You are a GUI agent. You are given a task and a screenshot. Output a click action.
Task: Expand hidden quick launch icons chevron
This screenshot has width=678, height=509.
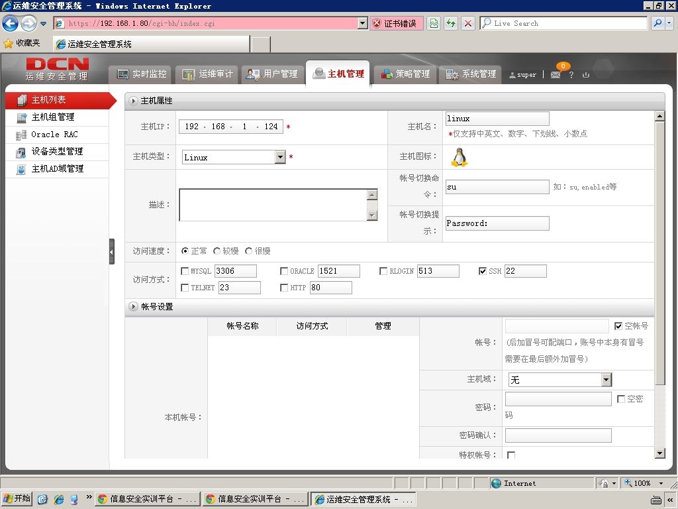(x=89, y=497)
